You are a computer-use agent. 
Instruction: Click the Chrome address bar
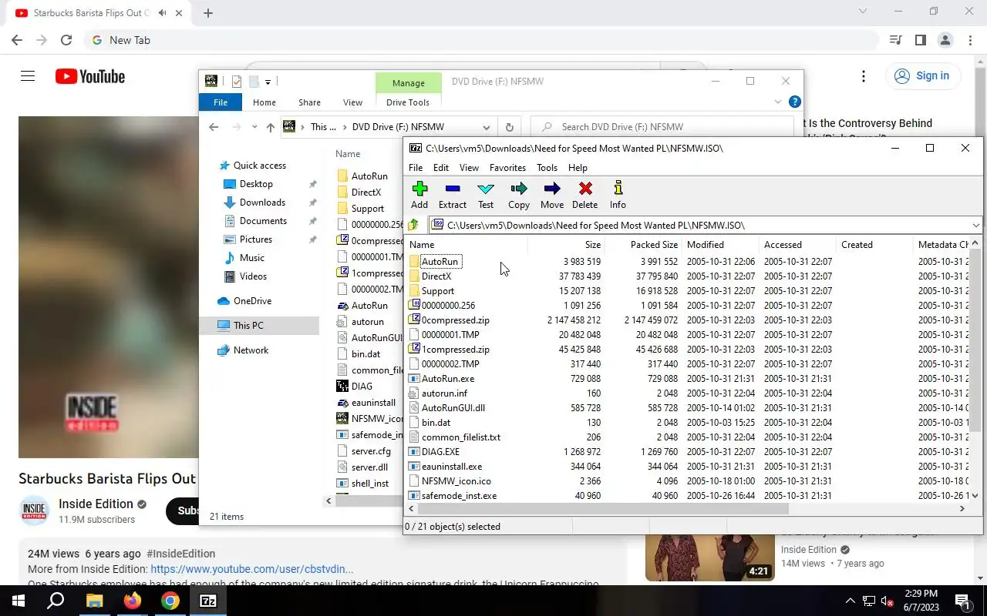[482, 40]
